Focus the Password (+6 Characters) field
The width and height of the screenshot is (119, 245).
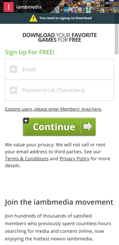pyautogui.click(x=59, y=90)
